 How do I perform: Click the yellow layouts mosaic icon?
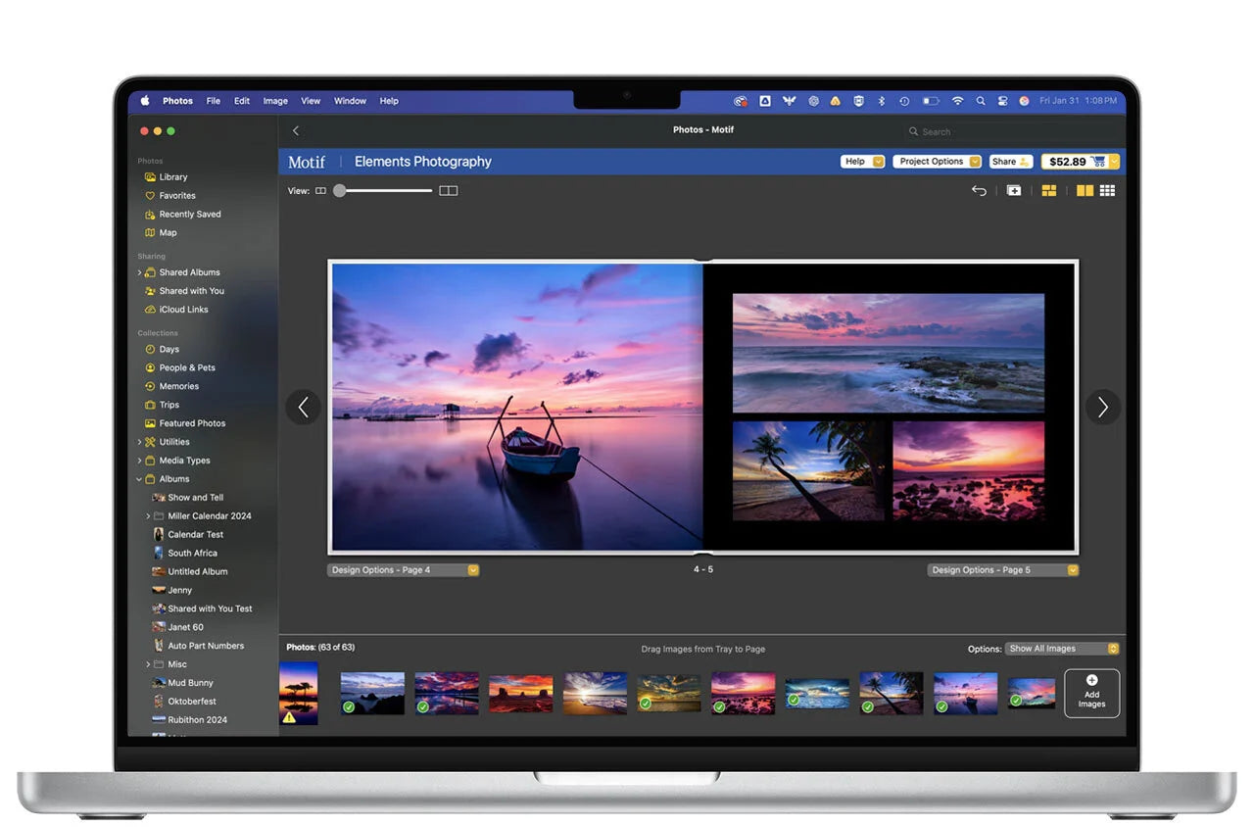[x=1049, y=191]
